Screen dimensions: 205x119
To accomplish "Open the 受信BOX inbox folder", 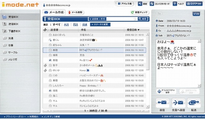I will 20,17.
